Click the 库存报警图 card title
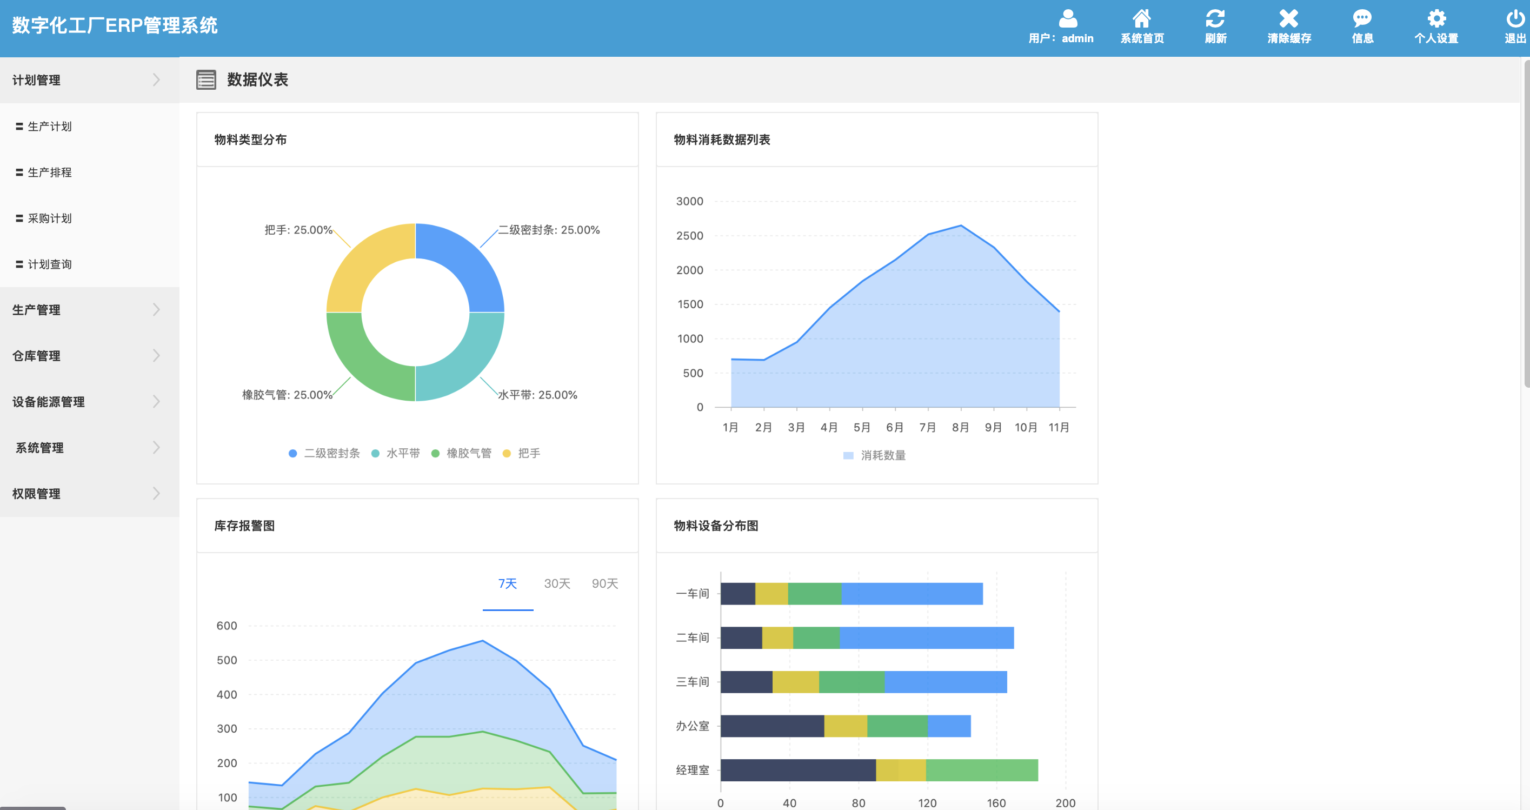 point(244,526)
